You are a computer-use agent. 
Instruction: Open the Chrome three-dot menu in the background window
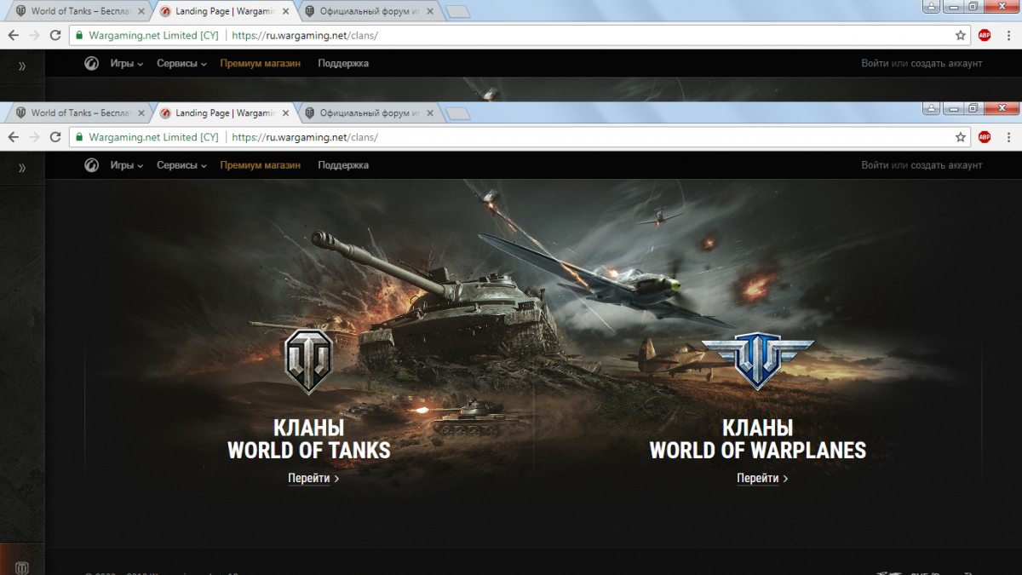click(x=1008, y=35)
